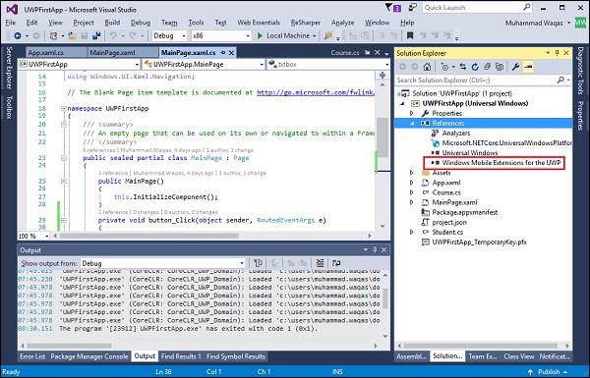Viewport: 590px width, 378px height.
Task: Switch to the Class View tab
Action: pyautogui.click(x=519, y=356)
